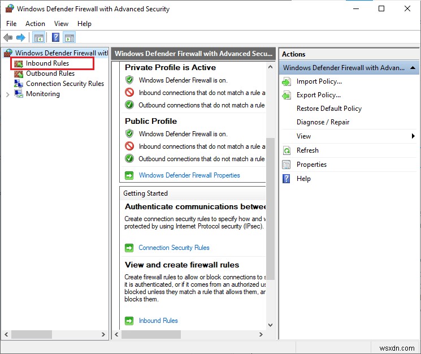The height and width of the screenshot is (354, 421).
Task: Click Import Policy in the Actions pane
Action: click(x=319, y=81)
